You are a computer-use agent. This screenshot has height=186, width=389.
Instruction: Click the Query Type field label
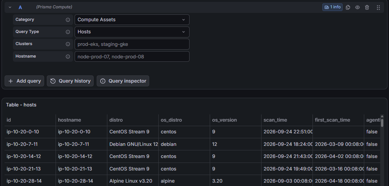pyautogui.click(x=27, y=31)
